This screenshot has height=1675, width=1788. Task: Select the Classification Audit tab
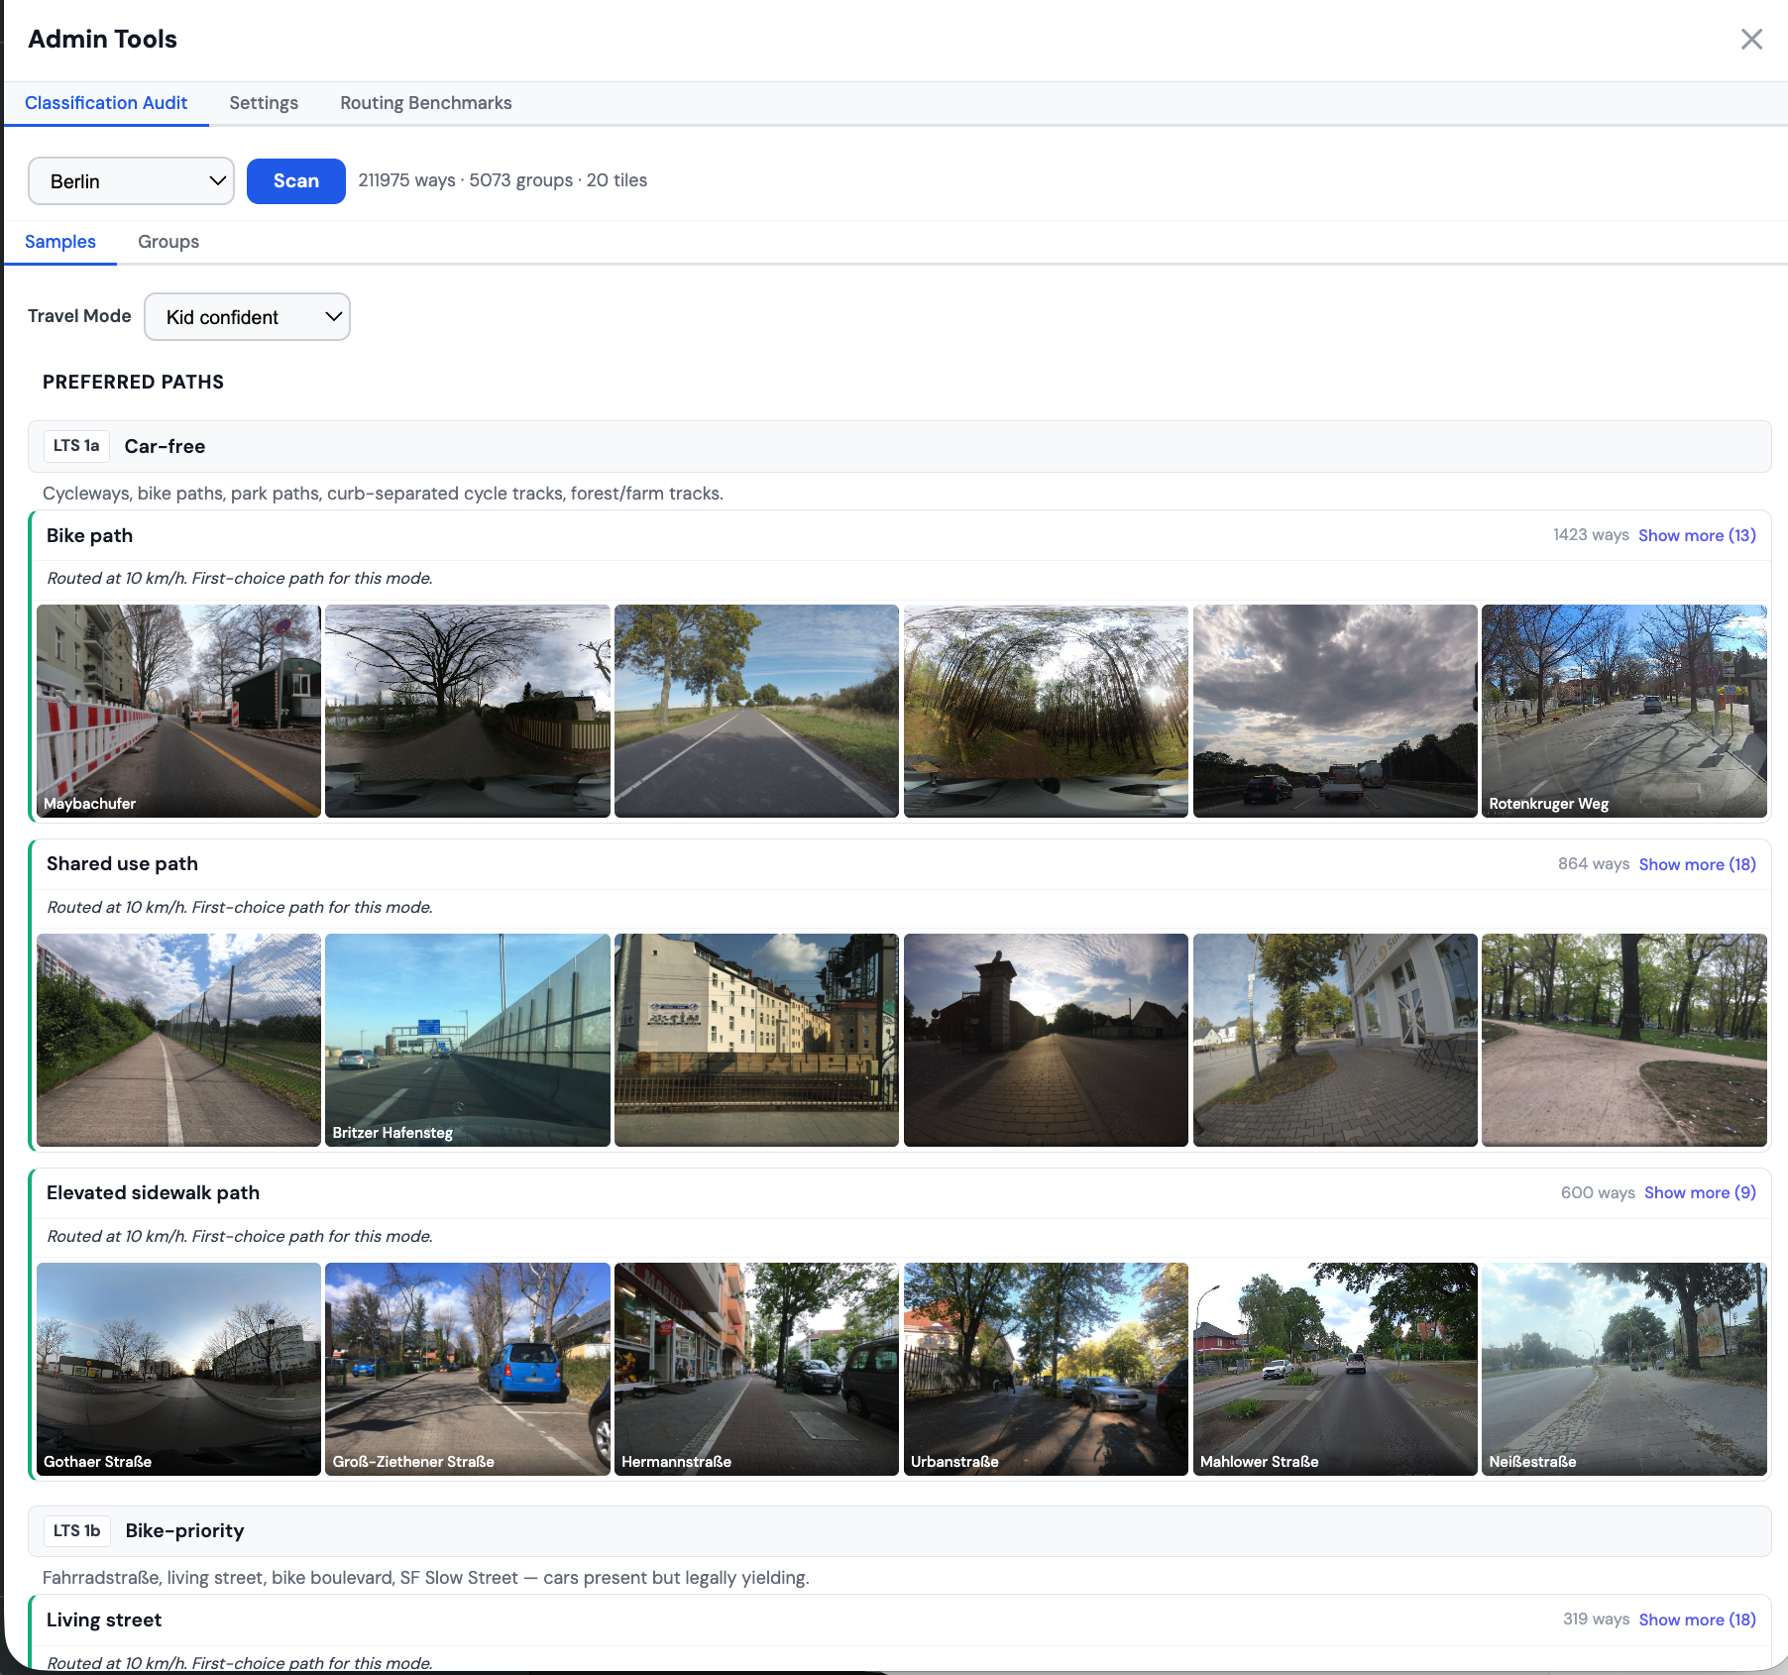[106, 103]
